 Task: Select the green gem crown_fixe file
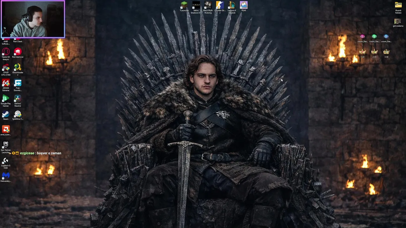pyautogui.click(x=374, y=38)
